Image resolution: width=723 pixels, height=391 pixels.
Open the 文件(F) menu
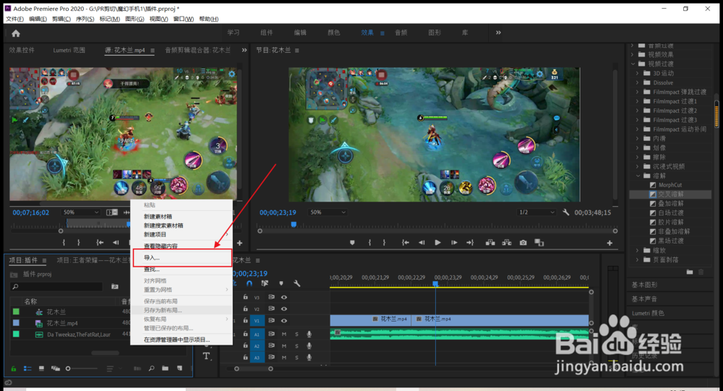pos(14,19)
